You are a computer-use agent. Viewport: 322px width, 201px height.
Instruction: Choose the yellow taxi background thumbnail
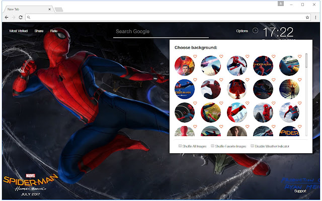[x=289, y=66]
